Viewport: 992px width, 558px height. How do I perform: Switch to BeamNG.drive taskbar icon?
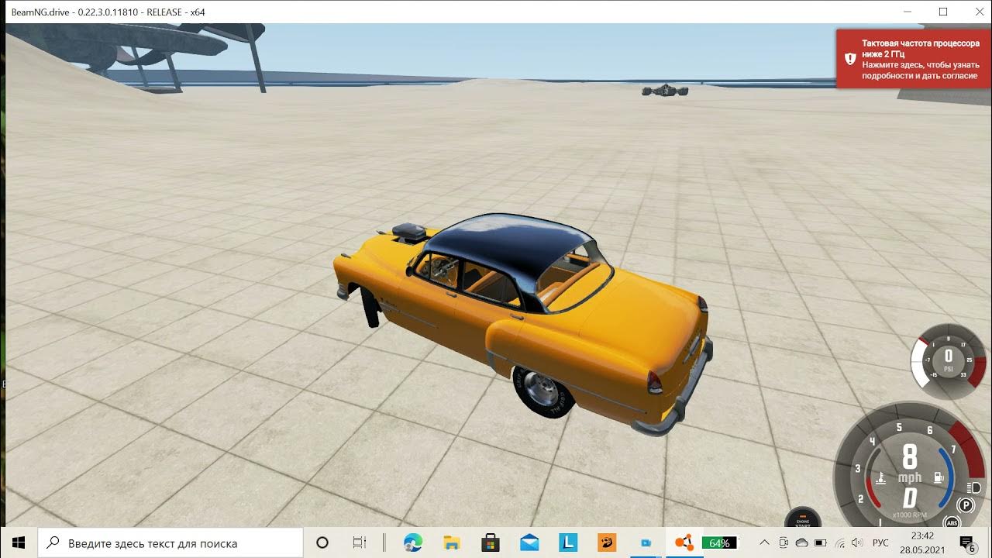click(x=684, y=542)
